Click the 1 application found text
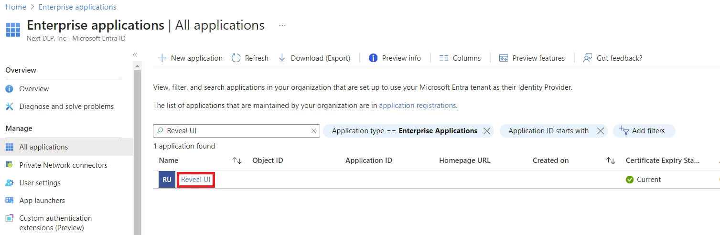Viewport: 720px width, 235px height. 184,146
